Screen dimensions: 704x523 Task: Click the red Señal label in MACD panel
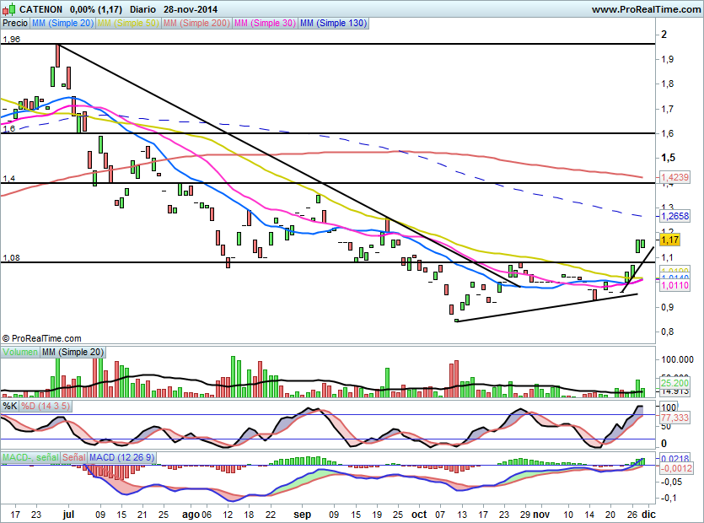coord(74,457)
